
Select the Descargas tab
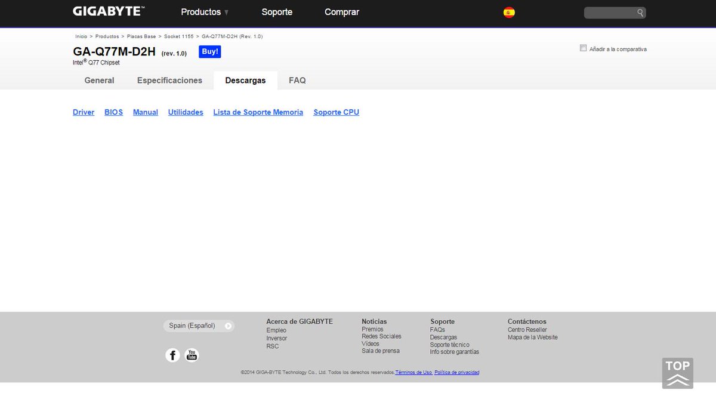245,81
